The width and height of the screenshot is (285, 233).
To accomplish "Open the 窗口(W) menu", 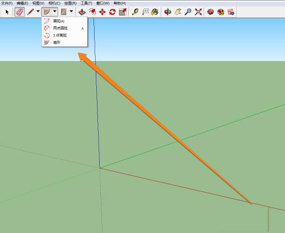I will pyautogui.click(x=103, y=3).
